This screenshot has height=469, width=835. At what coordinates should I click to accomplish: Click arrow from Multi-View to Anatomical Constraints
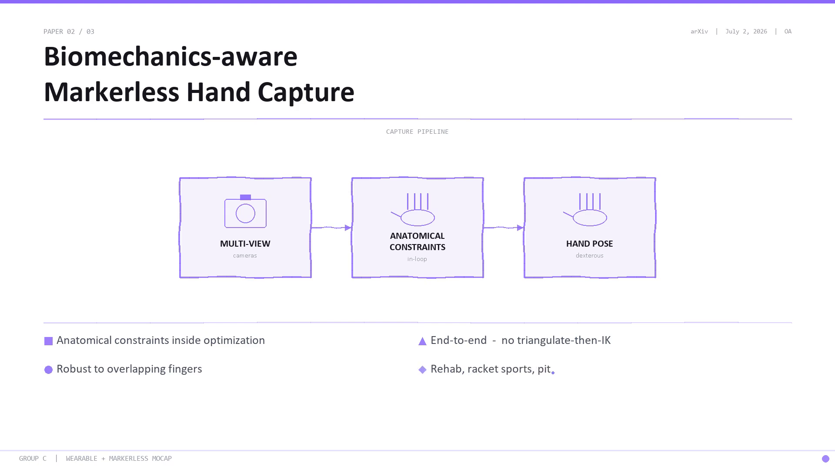pyautogui.click(x=331, y=228)
